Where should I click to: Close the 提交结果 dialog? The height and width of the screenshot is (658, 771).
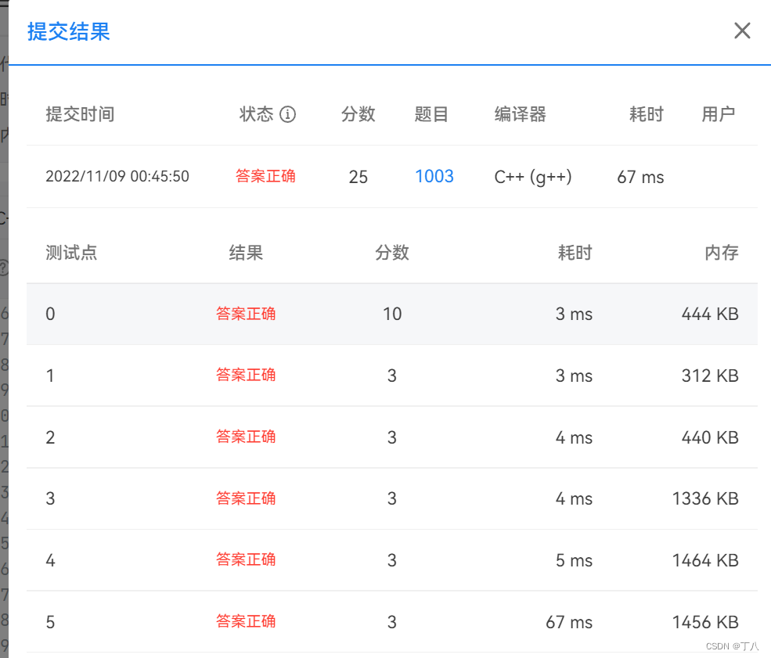point(741,31)
